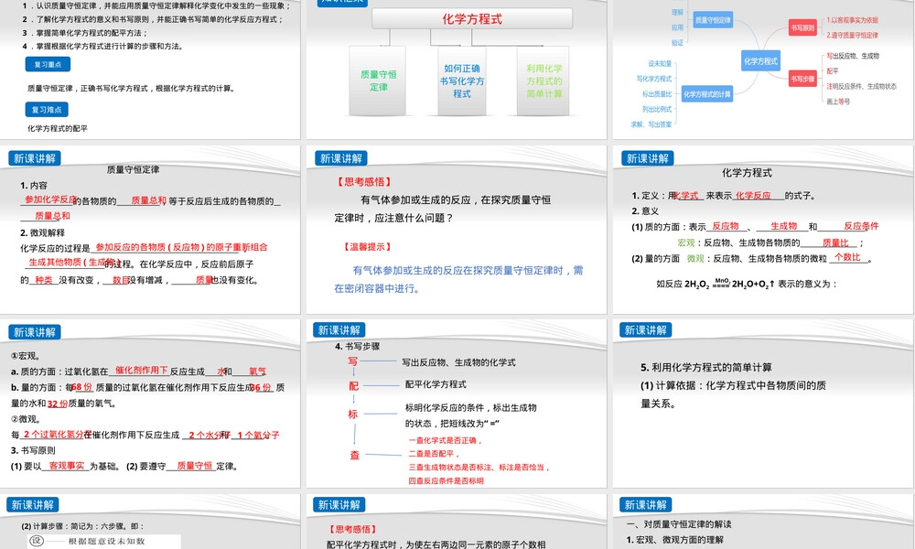Click the red character 写 in steps
The width and height of the screenshot is (915, 549).
(x=352, y=361)
